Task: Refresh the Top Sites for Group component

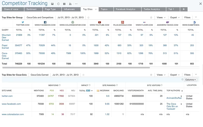Action: [x=88, y=18]
